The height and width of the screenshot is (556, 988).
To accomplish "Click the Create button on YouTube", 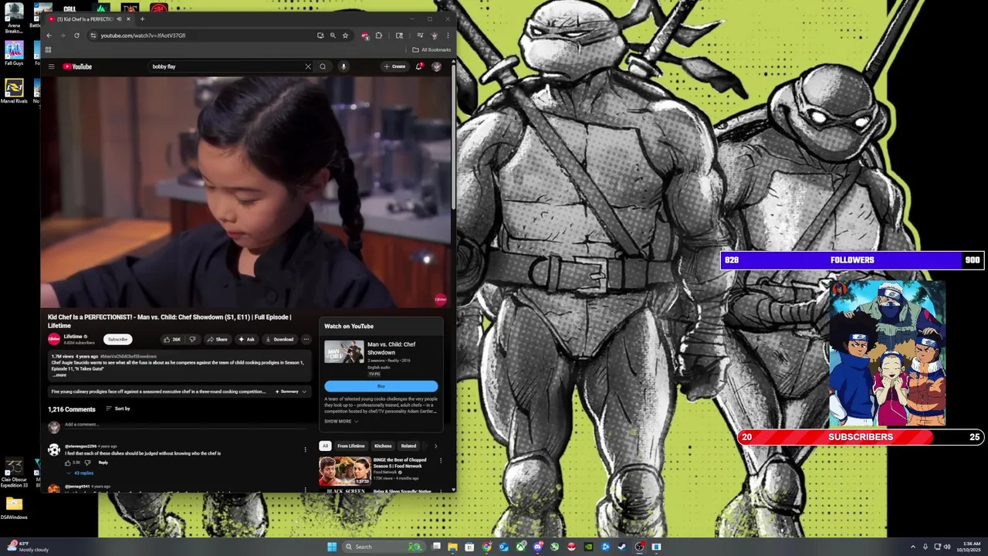I will click(394, 66).
